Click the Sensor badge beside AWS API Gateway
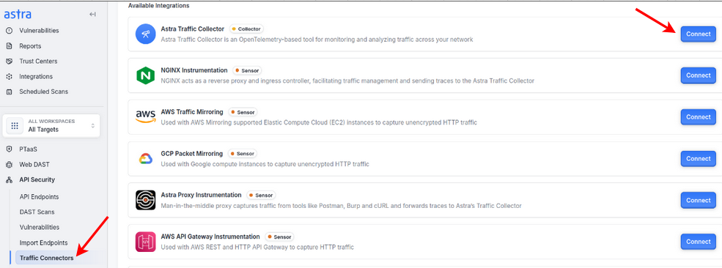 click(279, 237)
